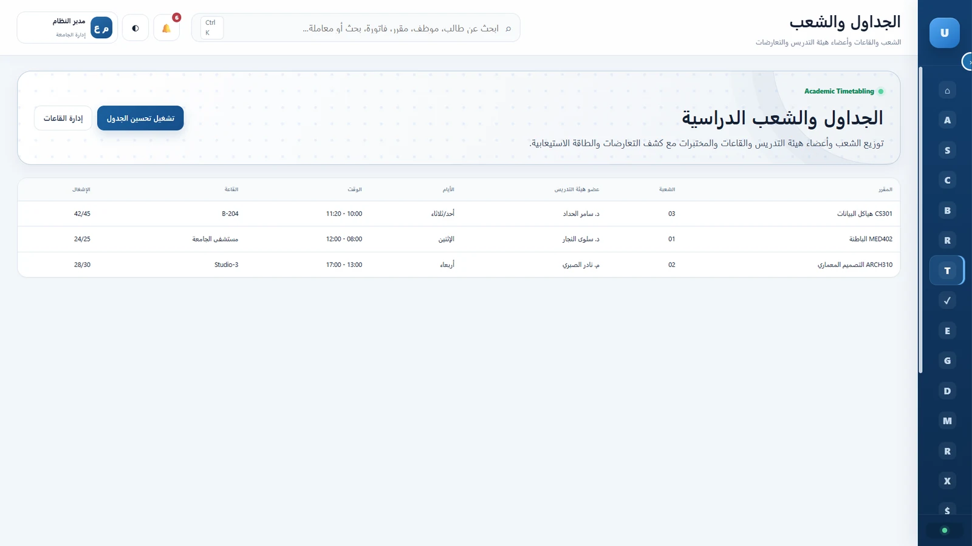Open the B module in sidebar

pyautogui.click(x=947, y=211)
